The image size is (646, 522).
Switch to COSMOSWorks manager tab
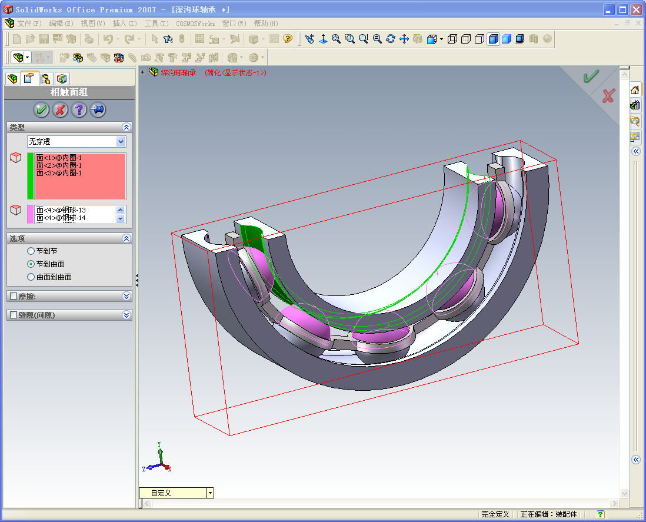click(62, 78)
